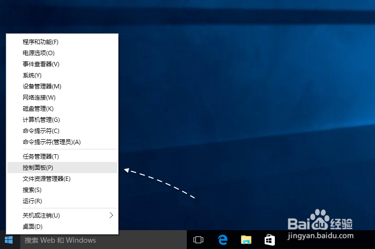Click the 搜索 Web 和 Windows search box
Image resolution: width=375 pixels, height=249 pixels.
pyautogui.click(x=104, y=240)
